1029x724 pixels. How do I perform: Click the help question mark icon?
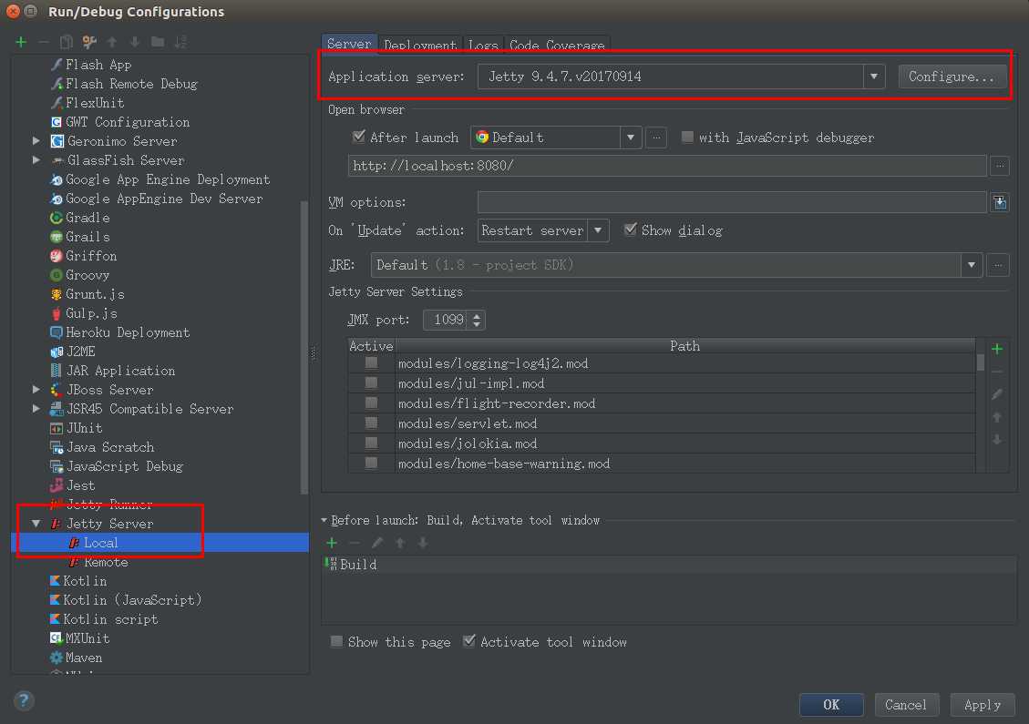click(x=24, y=700)
